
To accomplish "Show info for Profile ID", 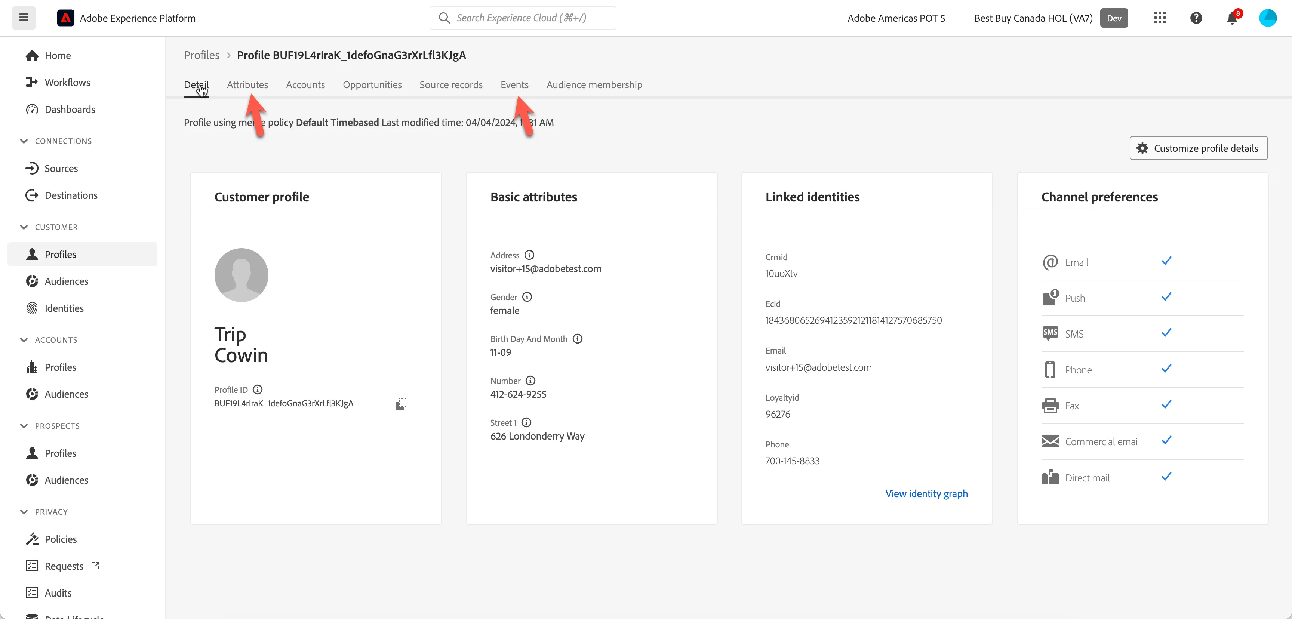I will pyautogui.click(x=257, y=389).
